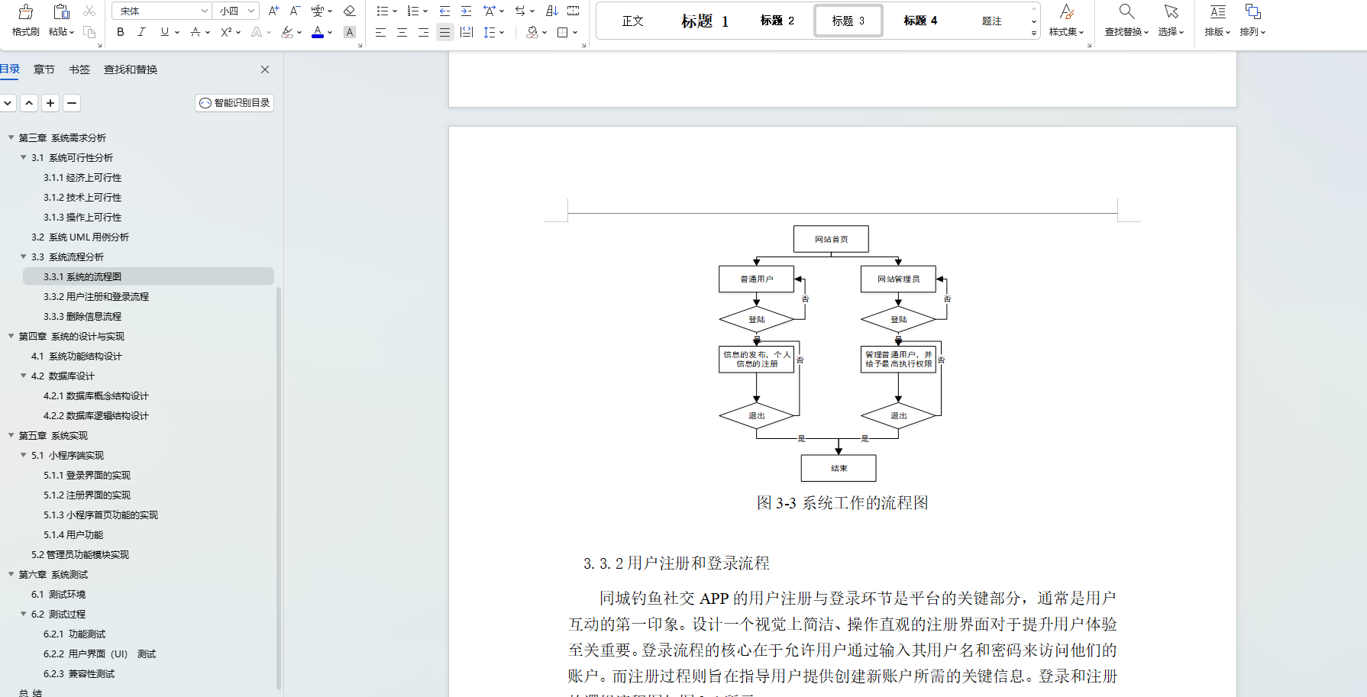Switch to the 书签 bookmarks tab
Viewport: 1367px width, 697px height.
(x=79, y=69)
